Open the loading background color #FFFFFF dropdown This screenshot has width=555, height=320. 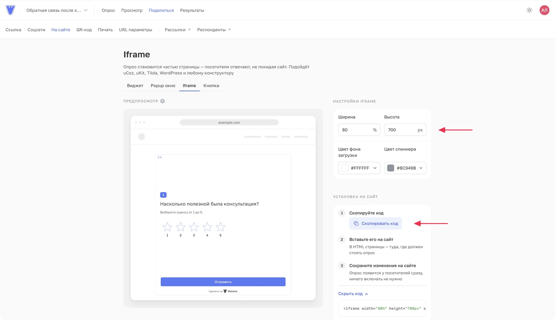pos(359,168)
